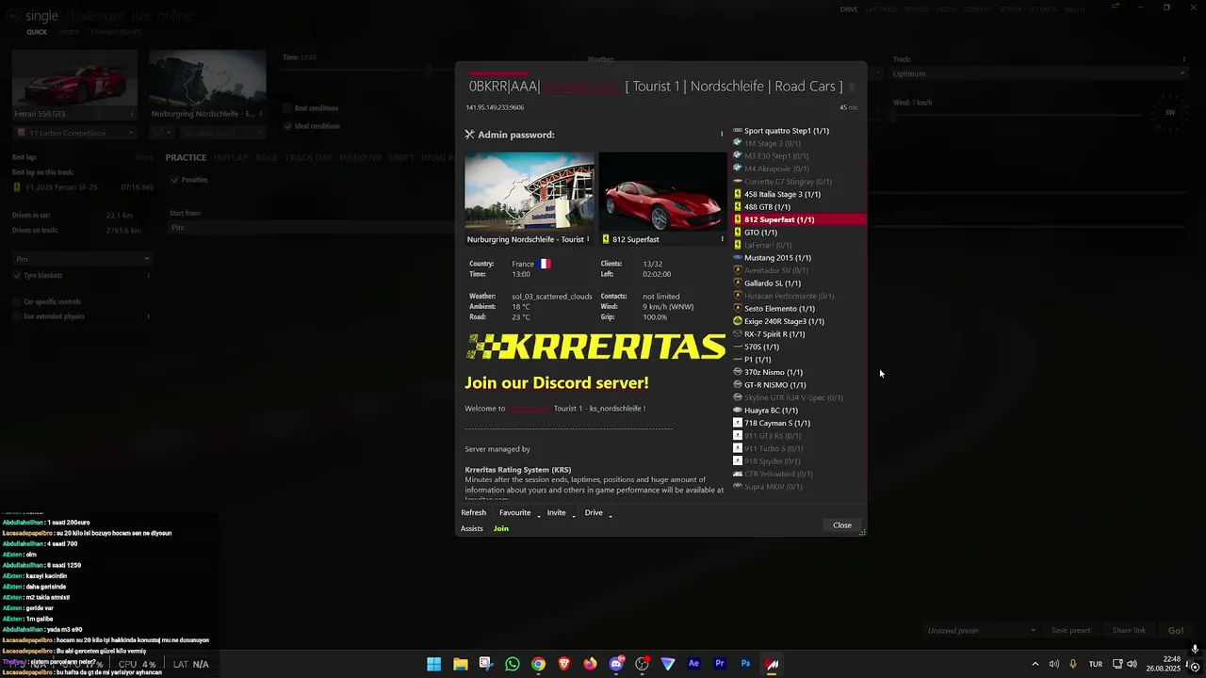Open Firefox from the taskbar
1206x678 pixels.
pos(590,664)
